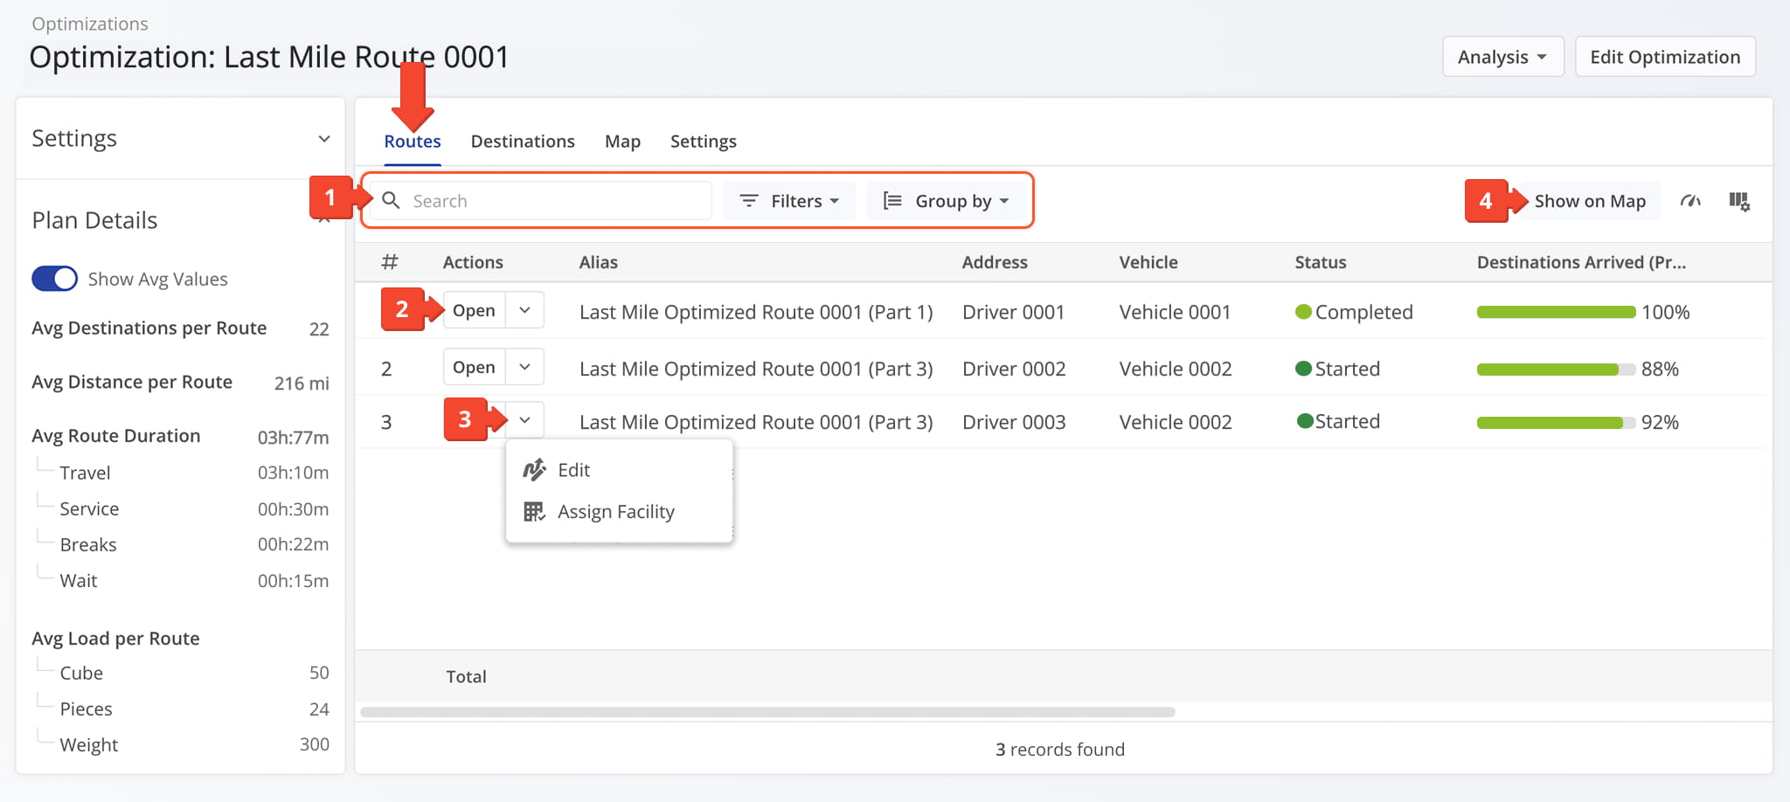Click Avg Destinations per Route label

point(149,328)
